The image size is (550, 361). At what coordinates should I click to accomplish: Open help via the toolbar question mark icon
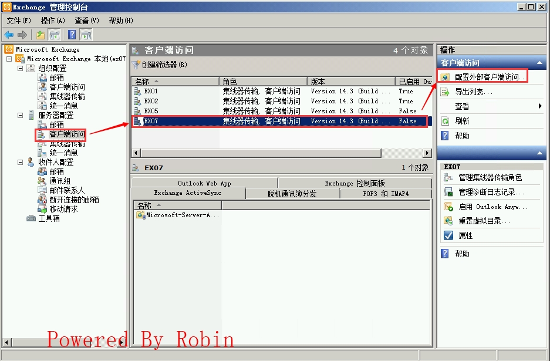72,35
